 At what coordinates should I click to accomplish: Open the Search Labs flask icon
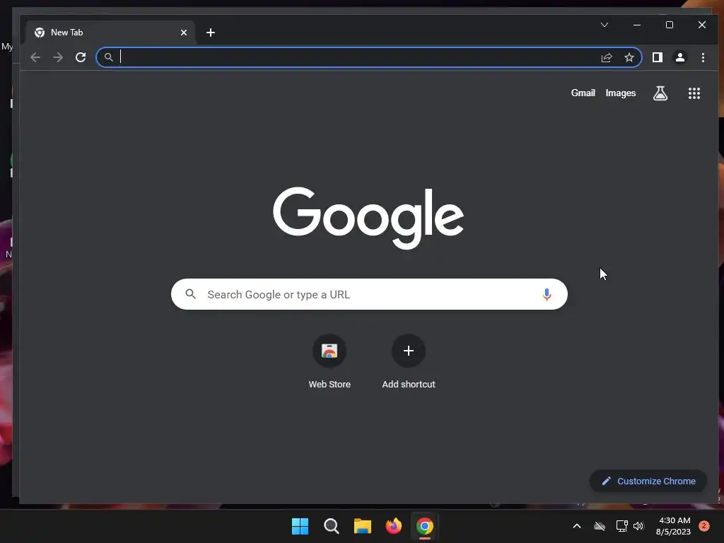click(x=660, y=93)
